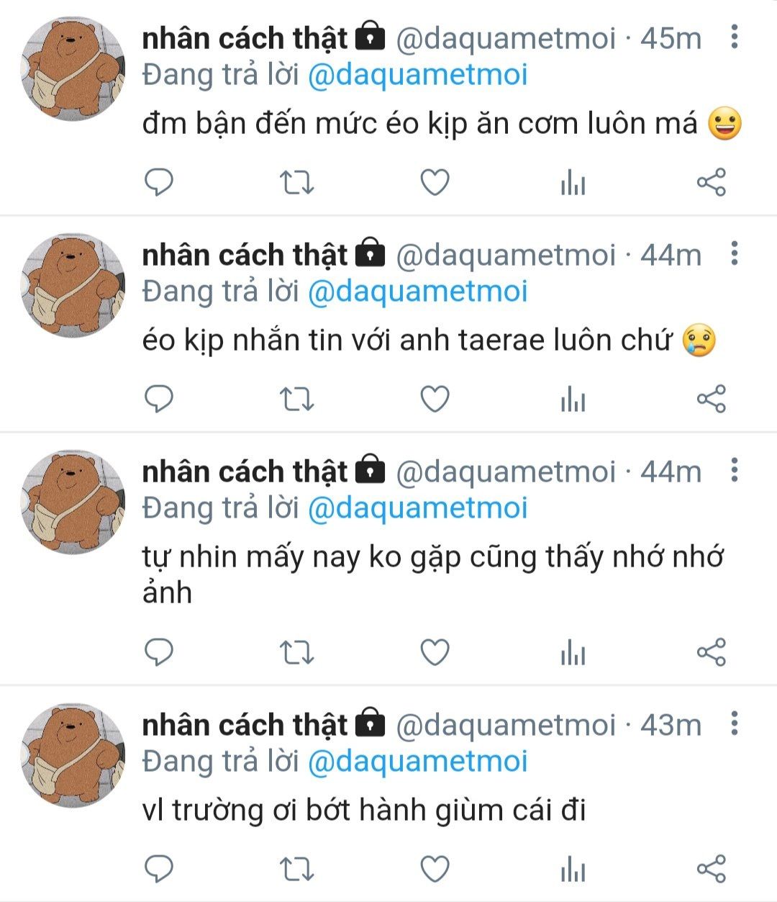View analytics of the 43m tweet
Viewport: 777px width, 902px height.
click(573, 869)
